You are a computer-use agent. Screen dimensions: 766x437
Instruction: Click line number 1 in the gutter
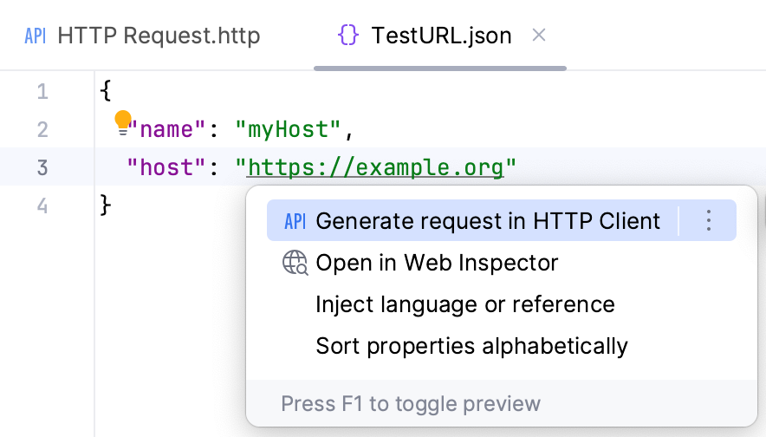point(42,91)
